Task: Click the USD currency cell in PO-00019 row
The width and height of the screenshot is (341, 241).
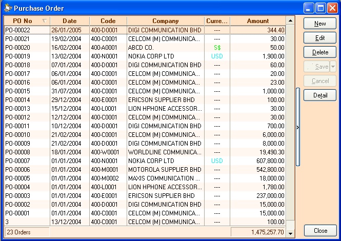Action: tap(217, 56)
